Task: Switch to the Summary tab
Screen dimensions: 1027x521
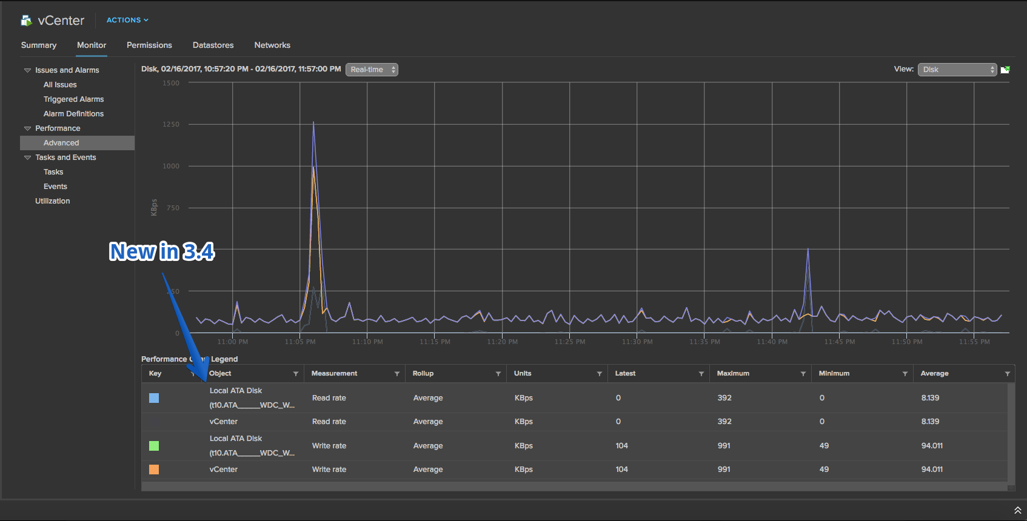Action: 39,45
